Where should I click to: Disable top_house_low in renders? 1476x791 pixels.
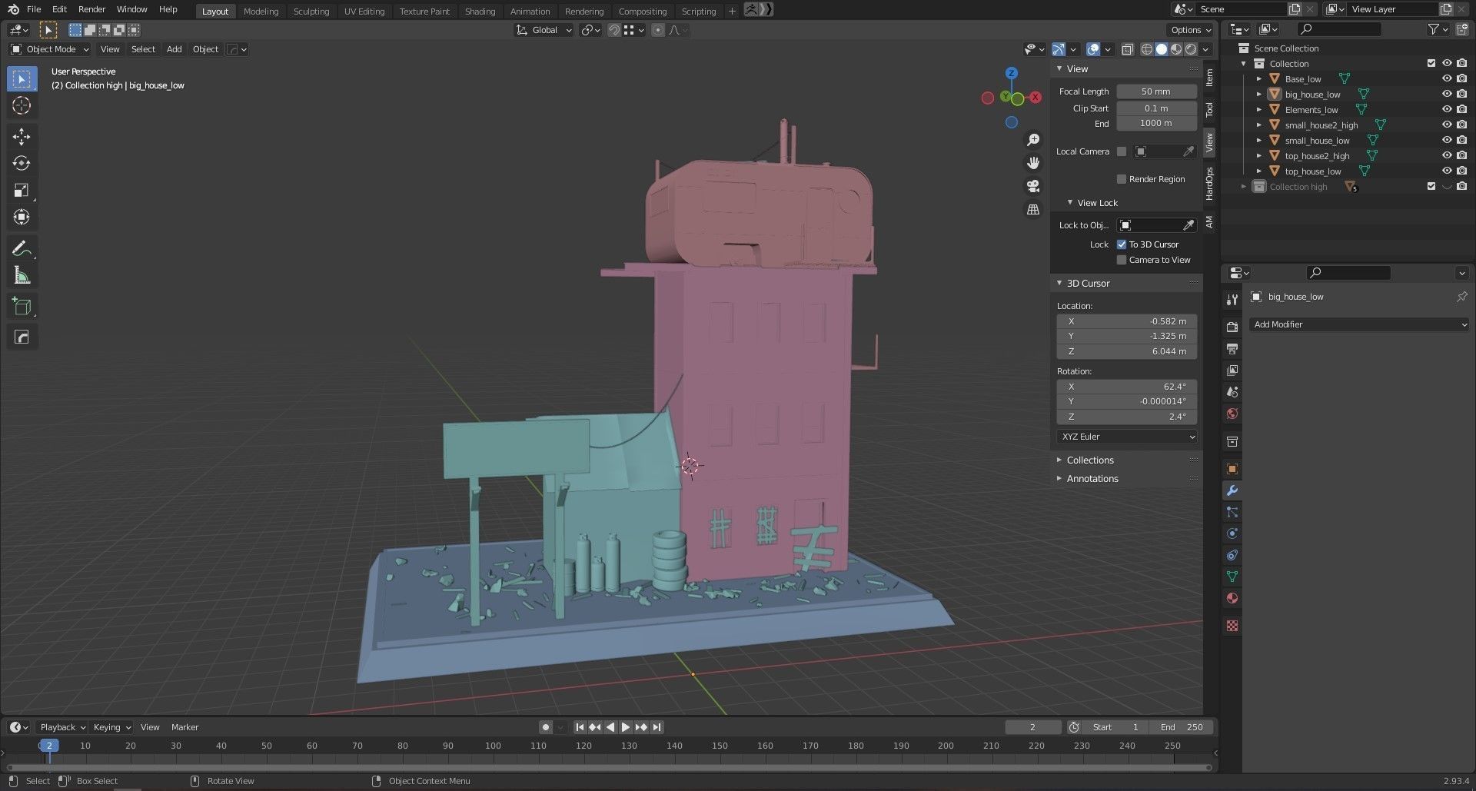1461,171
